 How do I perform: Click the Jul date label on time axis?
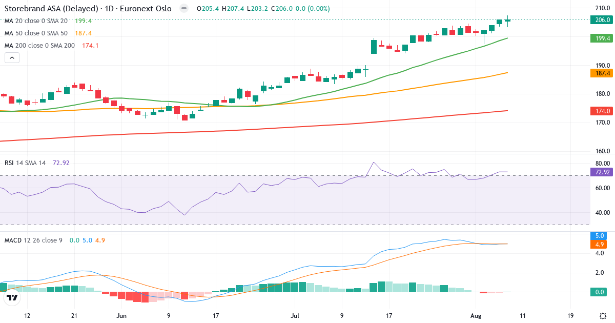tap(295, 316)
